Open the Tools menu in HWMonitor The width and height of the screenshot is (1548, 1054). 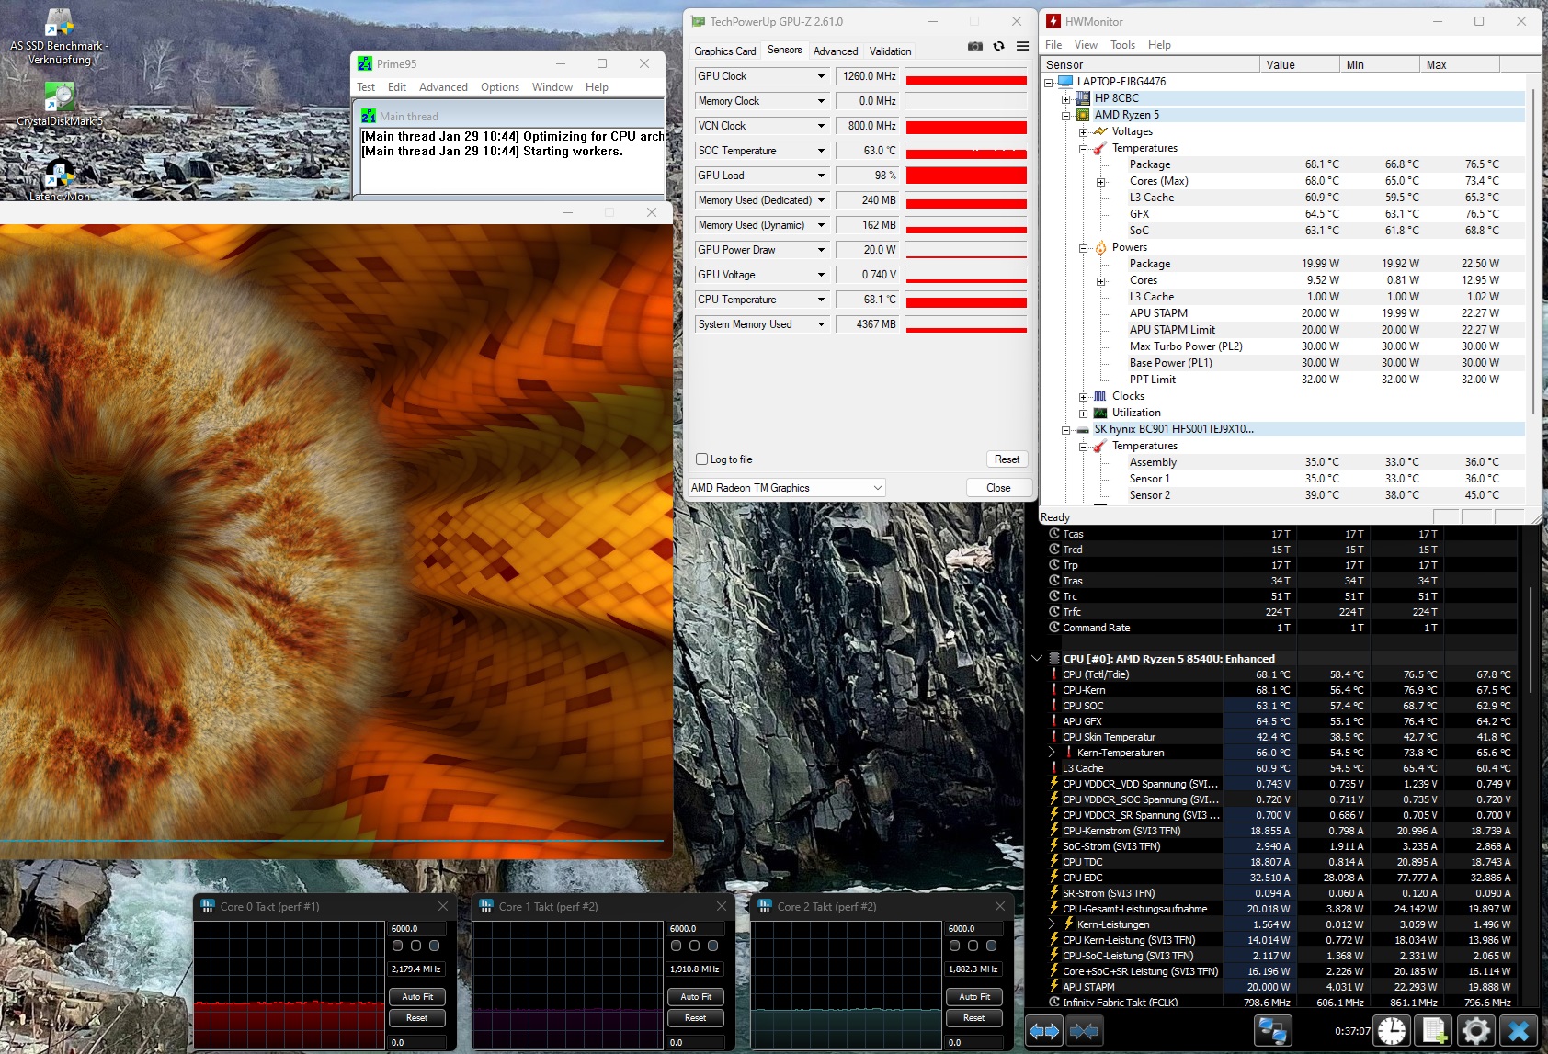pyautogui.click(x=1122, y=45)
